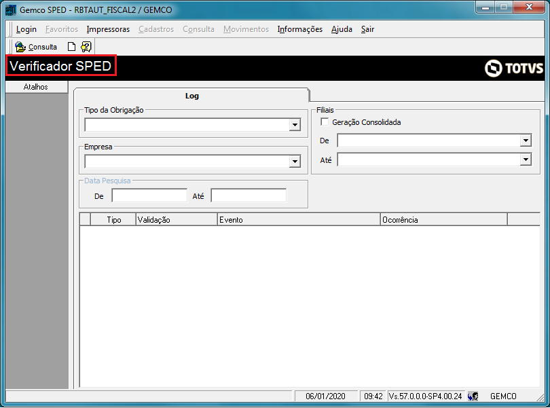Viewport: 550px width, 408px height.
Task: Click the Data Pesquisa Até date field
Action: (249, 196)
